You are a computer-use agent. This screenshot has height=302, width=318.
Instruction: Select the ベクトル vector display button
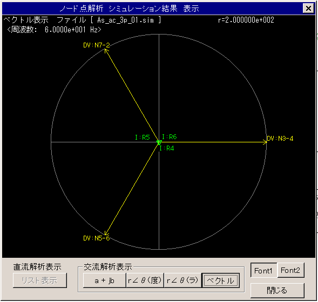click(x=220, y=280)
